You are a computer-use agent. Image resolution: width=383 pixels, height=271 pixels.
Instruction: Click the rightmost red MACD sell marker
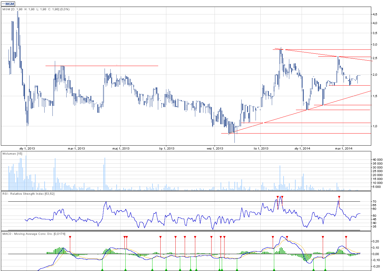click(346, 237)
